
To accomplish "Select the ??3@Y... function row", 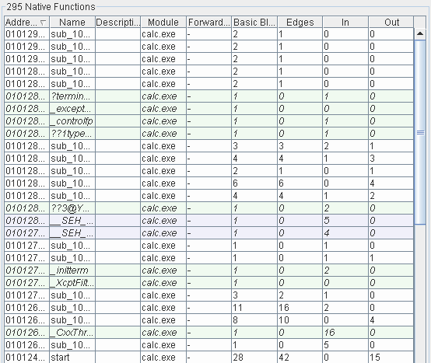I will (x=209, y=208).
